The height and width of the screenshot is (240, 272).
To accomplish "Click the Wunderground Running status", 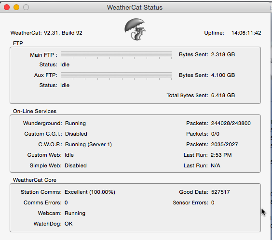I will [x=75, y=123].
